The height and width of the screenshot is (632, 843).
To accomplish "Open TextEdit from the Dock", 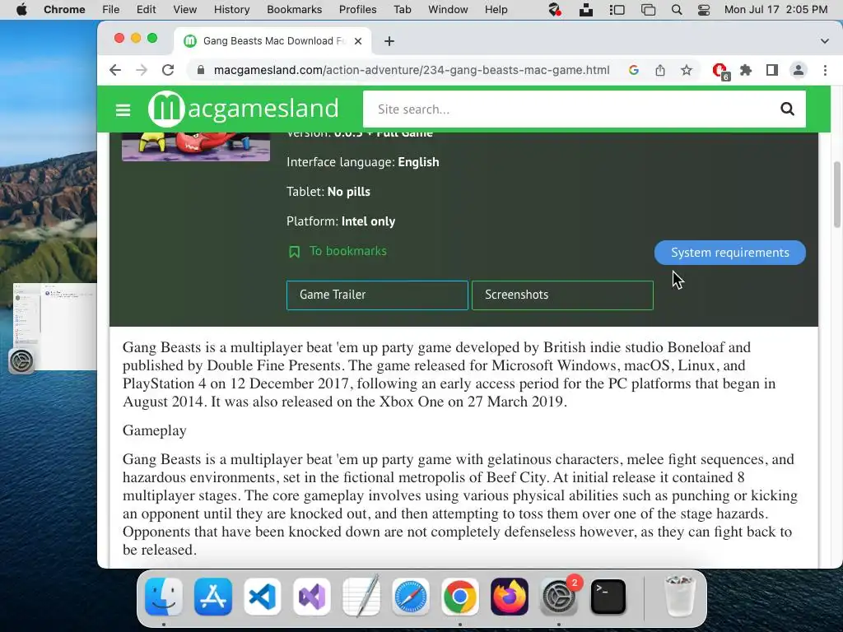I will (361, 596).
